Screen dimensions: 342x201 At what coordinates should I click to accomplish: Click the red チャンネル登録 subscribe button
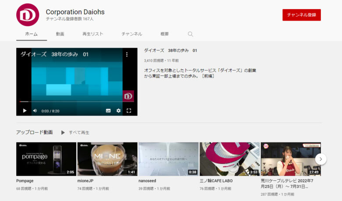click(301, 15)
